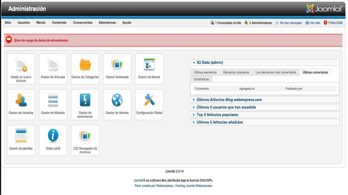Collapse the K2 Stats (admin) panel
Viewport: 348px width, 195px height.
[x=194, y=63]
